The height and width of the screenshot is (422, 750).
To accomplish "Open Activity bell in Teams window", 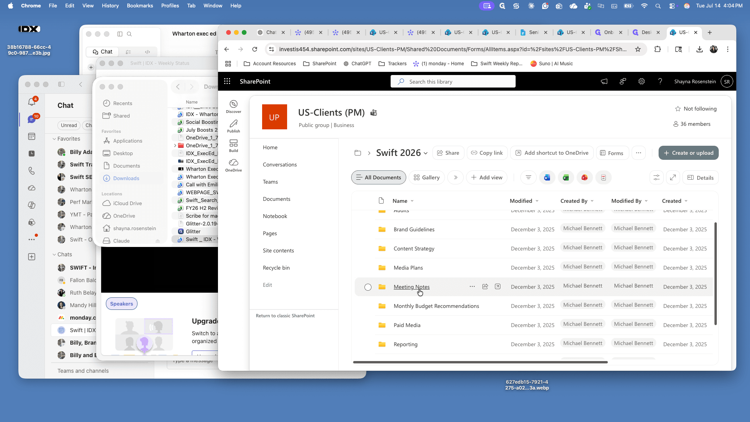I will pos(32,102).
